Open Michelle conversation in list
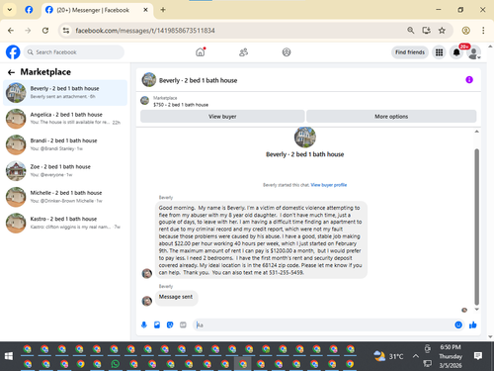Screen dimensions: 494x371 coord(65,197)
